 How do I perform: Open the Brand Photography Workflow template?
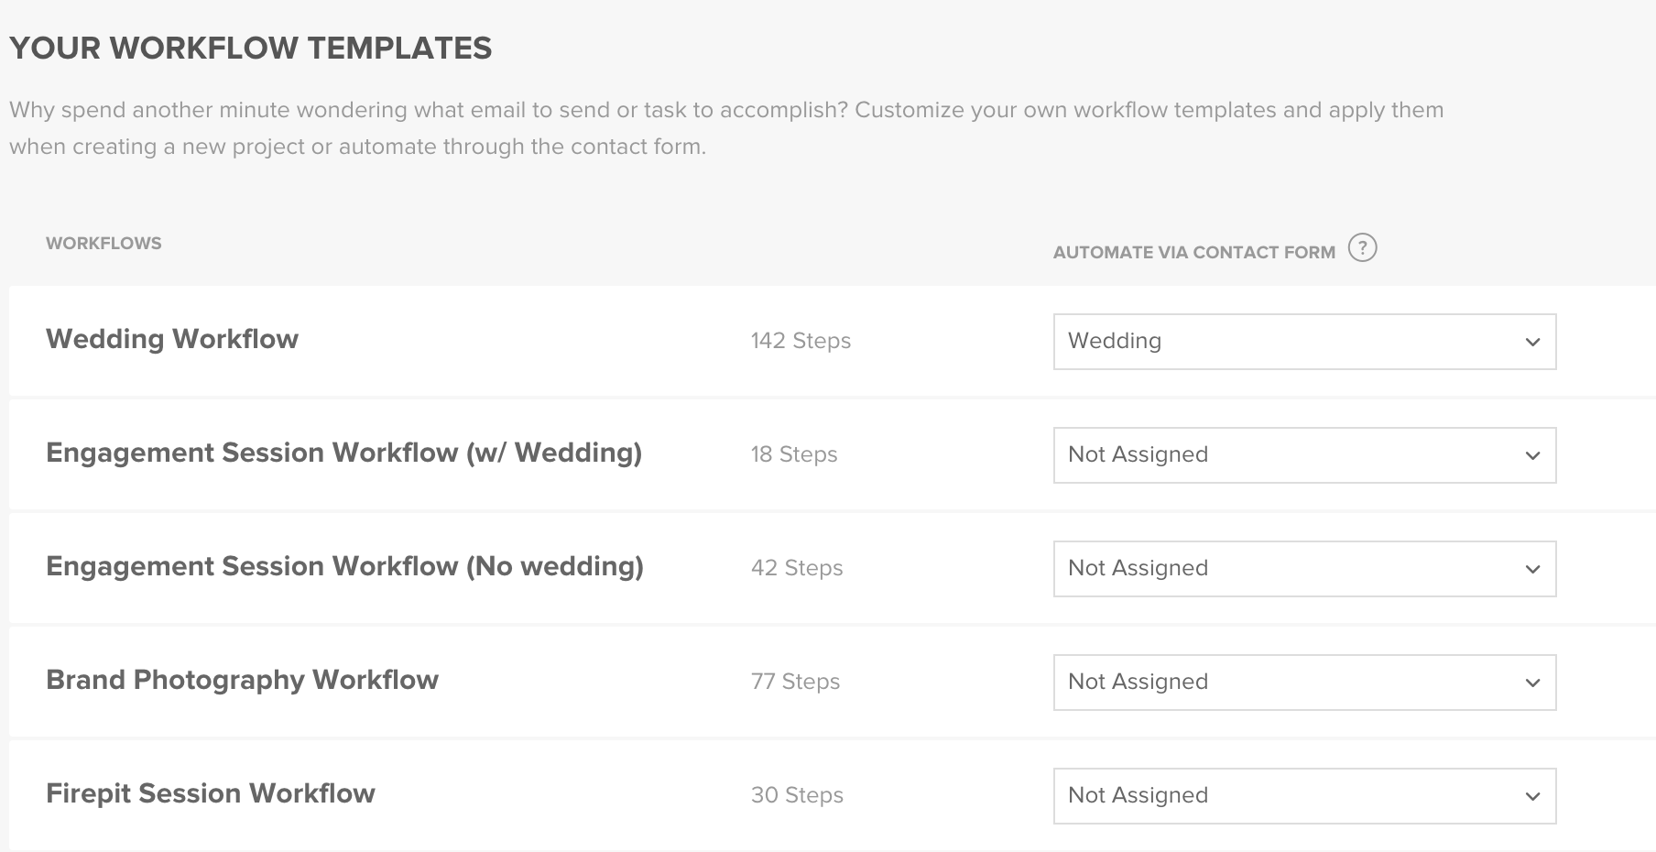tap(242, 680)
